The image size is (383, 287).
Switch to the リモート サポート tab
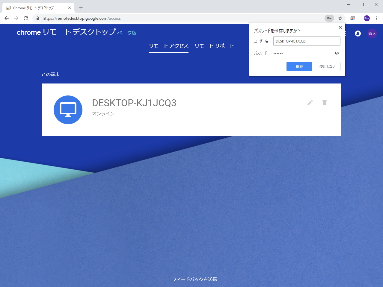pos(214,46)
